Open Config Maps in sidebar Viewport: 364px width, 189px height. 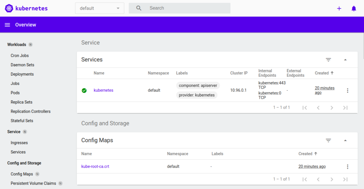point(22,174)
